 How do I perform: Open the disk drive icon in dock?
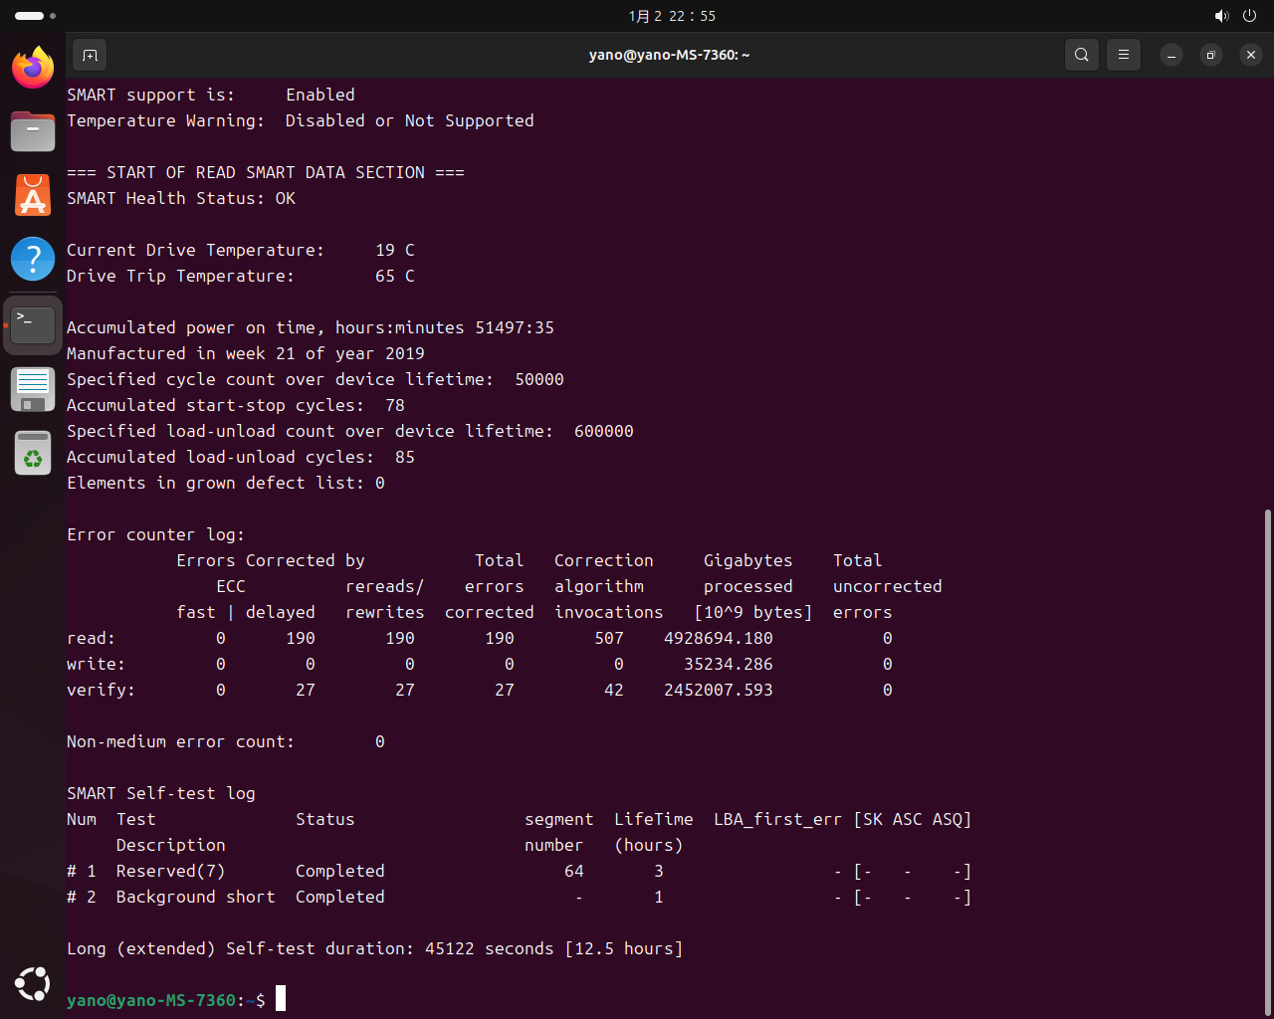pos(33,389)
